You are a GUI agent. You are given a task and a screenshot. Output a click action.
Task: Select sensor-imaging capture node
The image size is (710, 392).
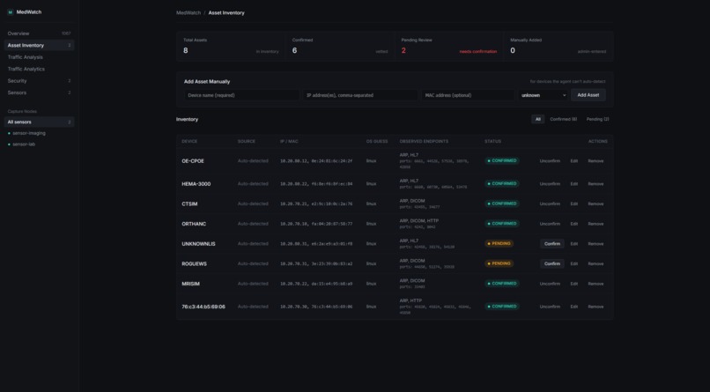[x=39, y=133]
